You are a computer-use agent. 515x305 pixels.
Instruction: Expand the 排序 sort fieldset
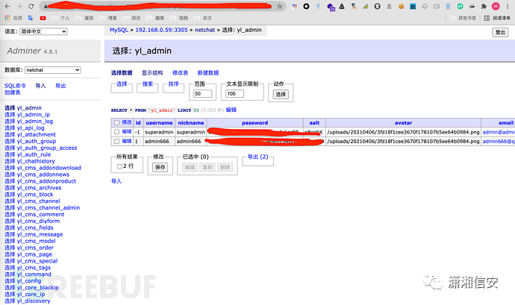pyautogui.click(x=173, y=84)
